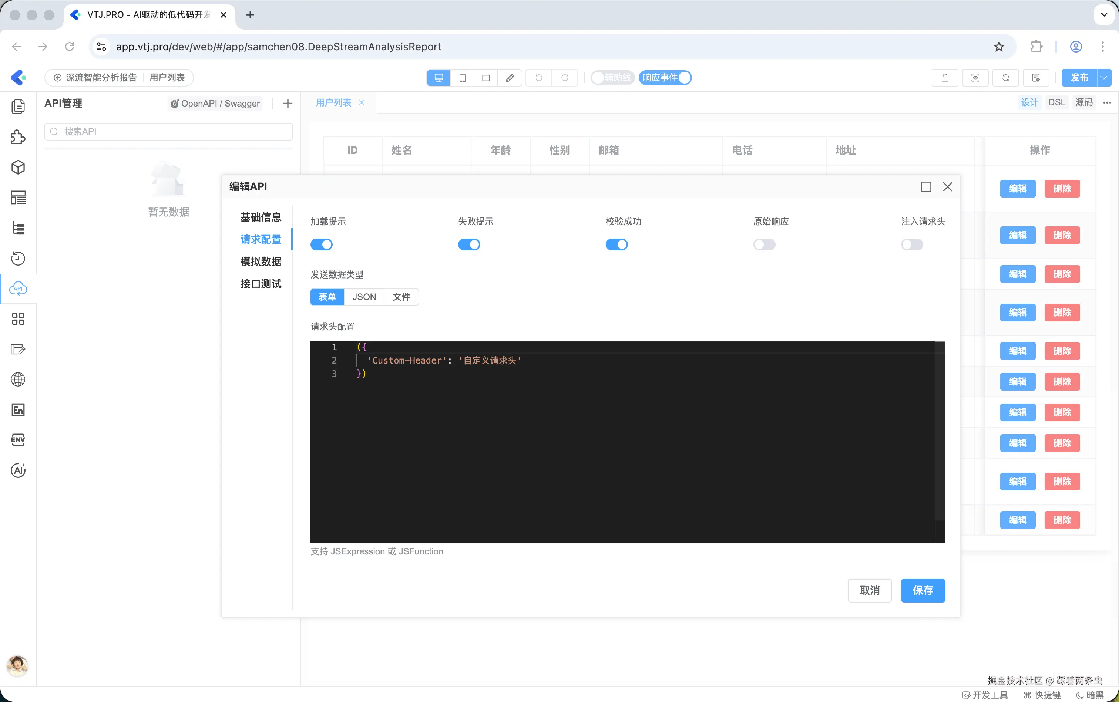Image resolution: width=1119 pixels, height=702 pixels.
Task: Switch to the 模拟数据 section
Action: 261,261
